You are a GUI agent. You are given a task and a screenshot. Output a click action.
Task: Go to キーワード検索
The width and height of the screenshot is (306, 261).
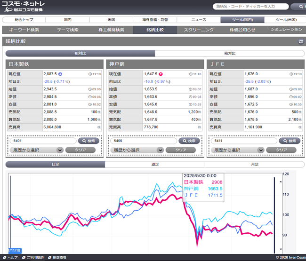[24, 30]
